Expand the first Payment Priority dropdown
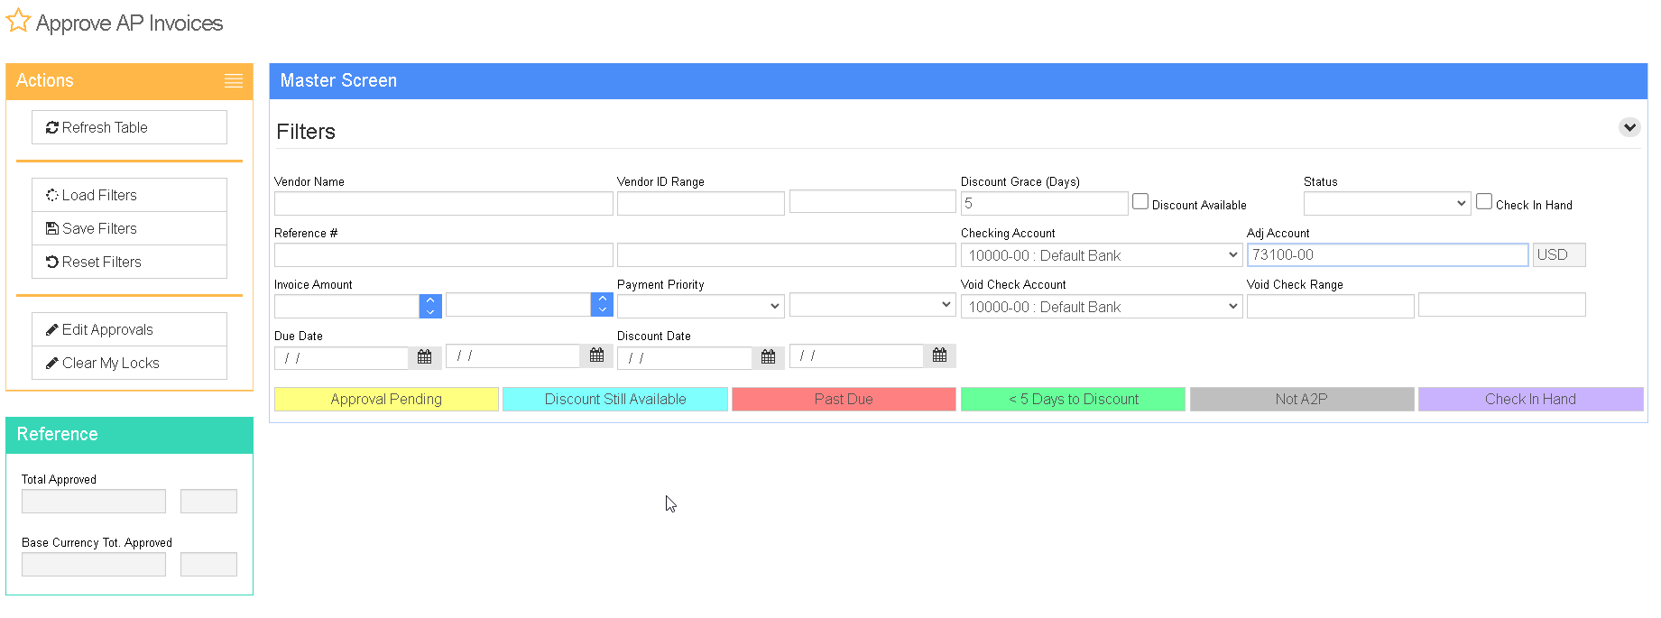Screen dimensions: 1661x618 pos(700,307)
